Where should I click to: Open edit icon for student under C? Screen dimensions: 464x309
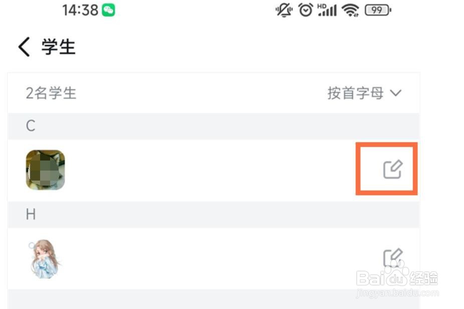(393, 169)
